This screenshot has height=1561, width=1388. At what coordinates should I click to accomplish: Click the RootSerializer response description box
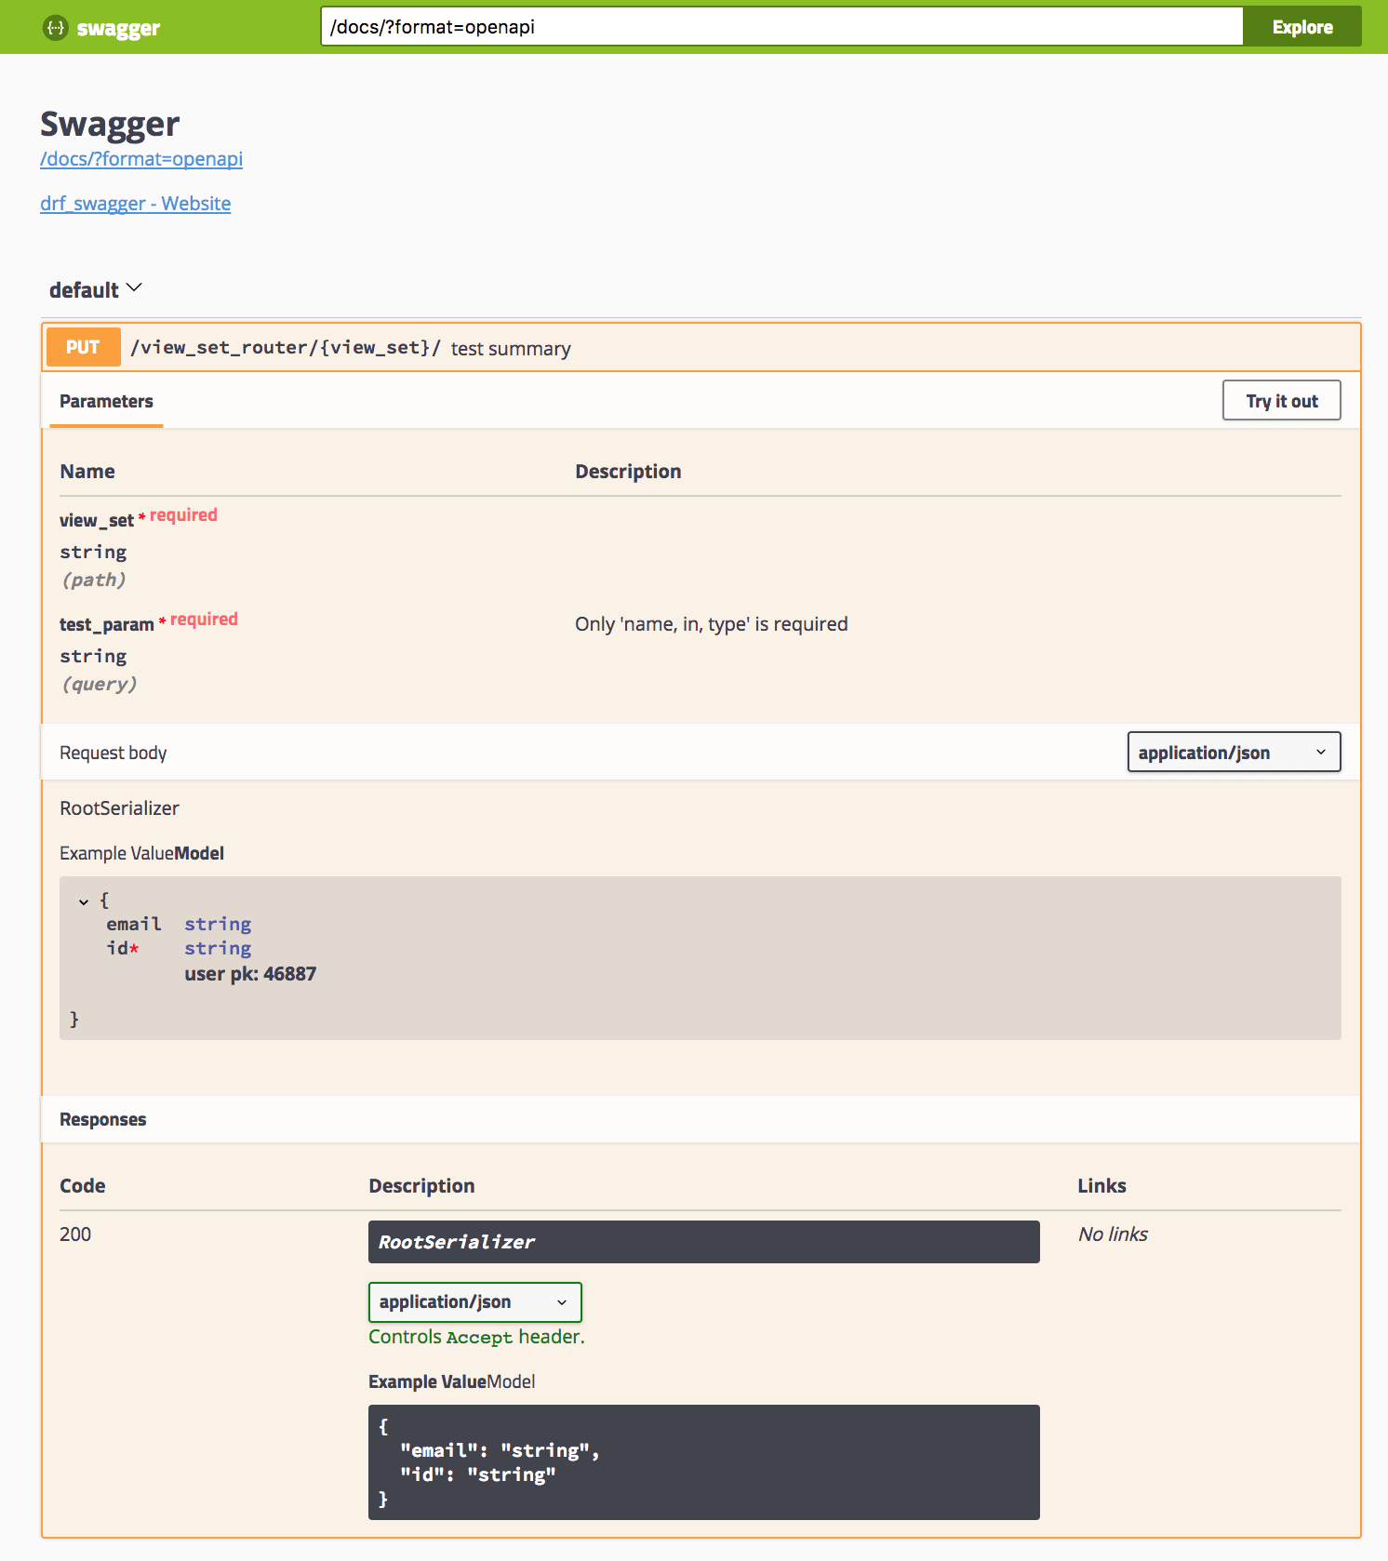[703, 1242]
